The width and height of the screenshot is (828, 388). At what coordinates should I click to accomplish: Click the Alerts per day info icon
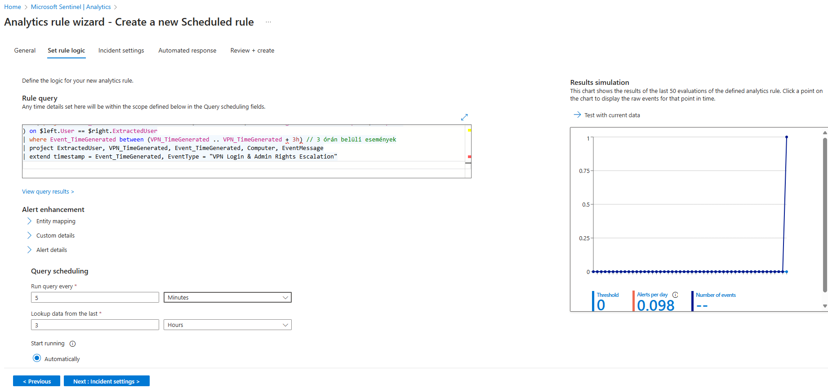point(675,295)
